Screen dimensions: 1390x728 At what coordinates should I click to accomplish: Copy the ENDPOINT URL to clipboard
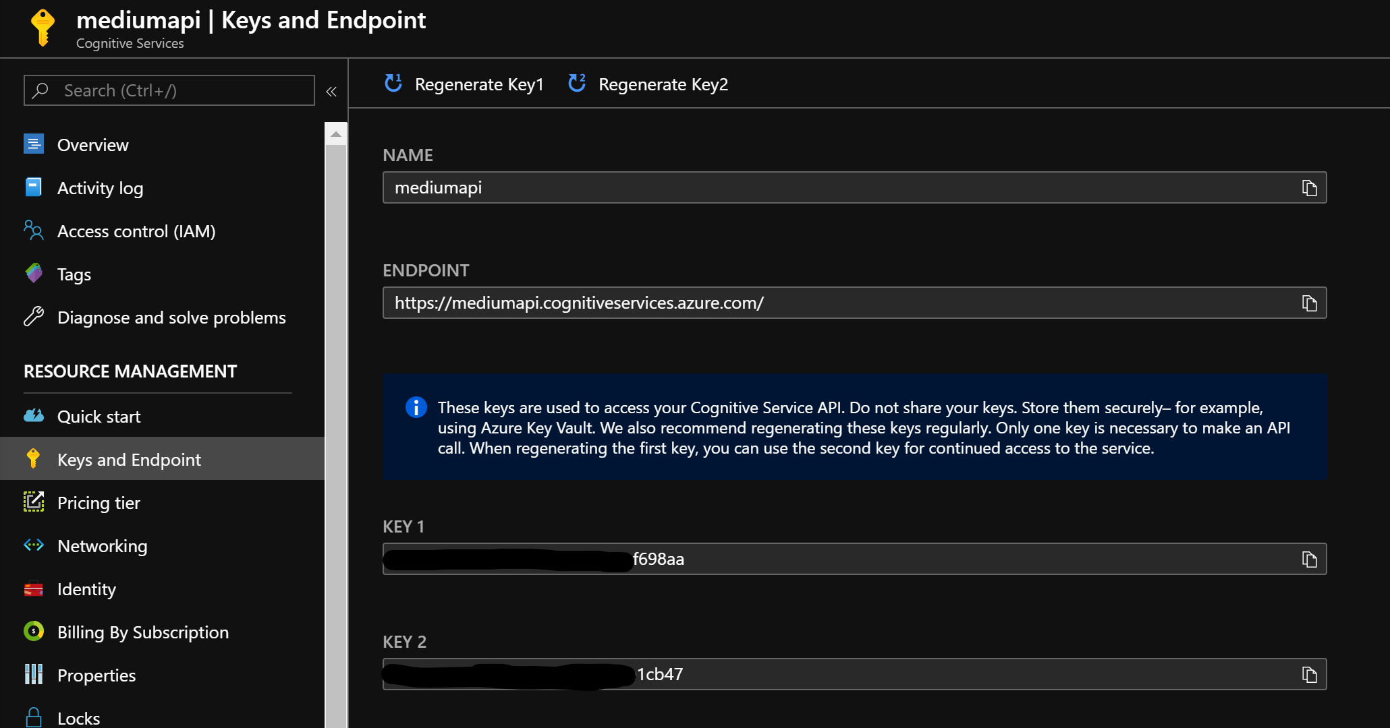pos(1309,303)
